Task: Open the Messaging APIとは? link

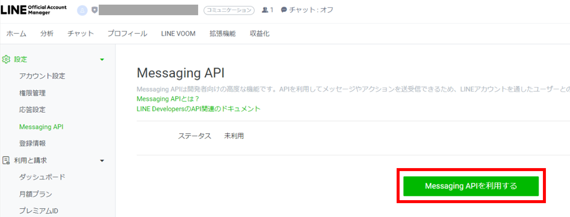Action: 168,99
